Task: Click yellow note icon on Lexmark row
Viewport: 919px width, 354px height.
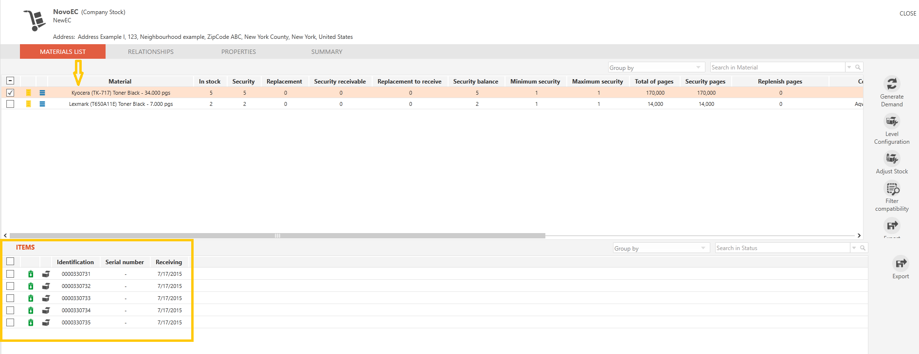Action: pyautogui.click(x=29, y=104)
